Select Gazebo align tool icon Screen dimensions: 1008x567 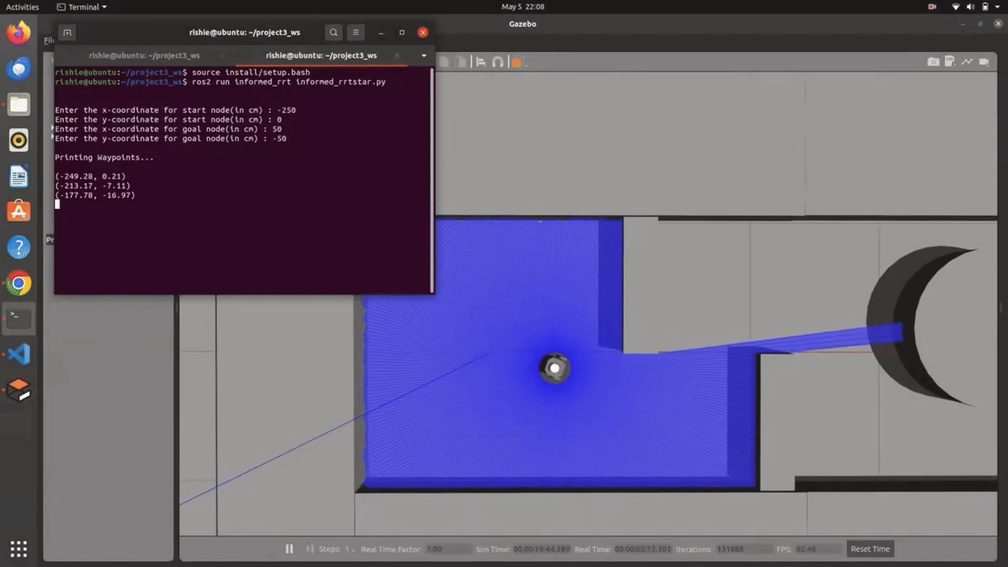click(480, 61)
